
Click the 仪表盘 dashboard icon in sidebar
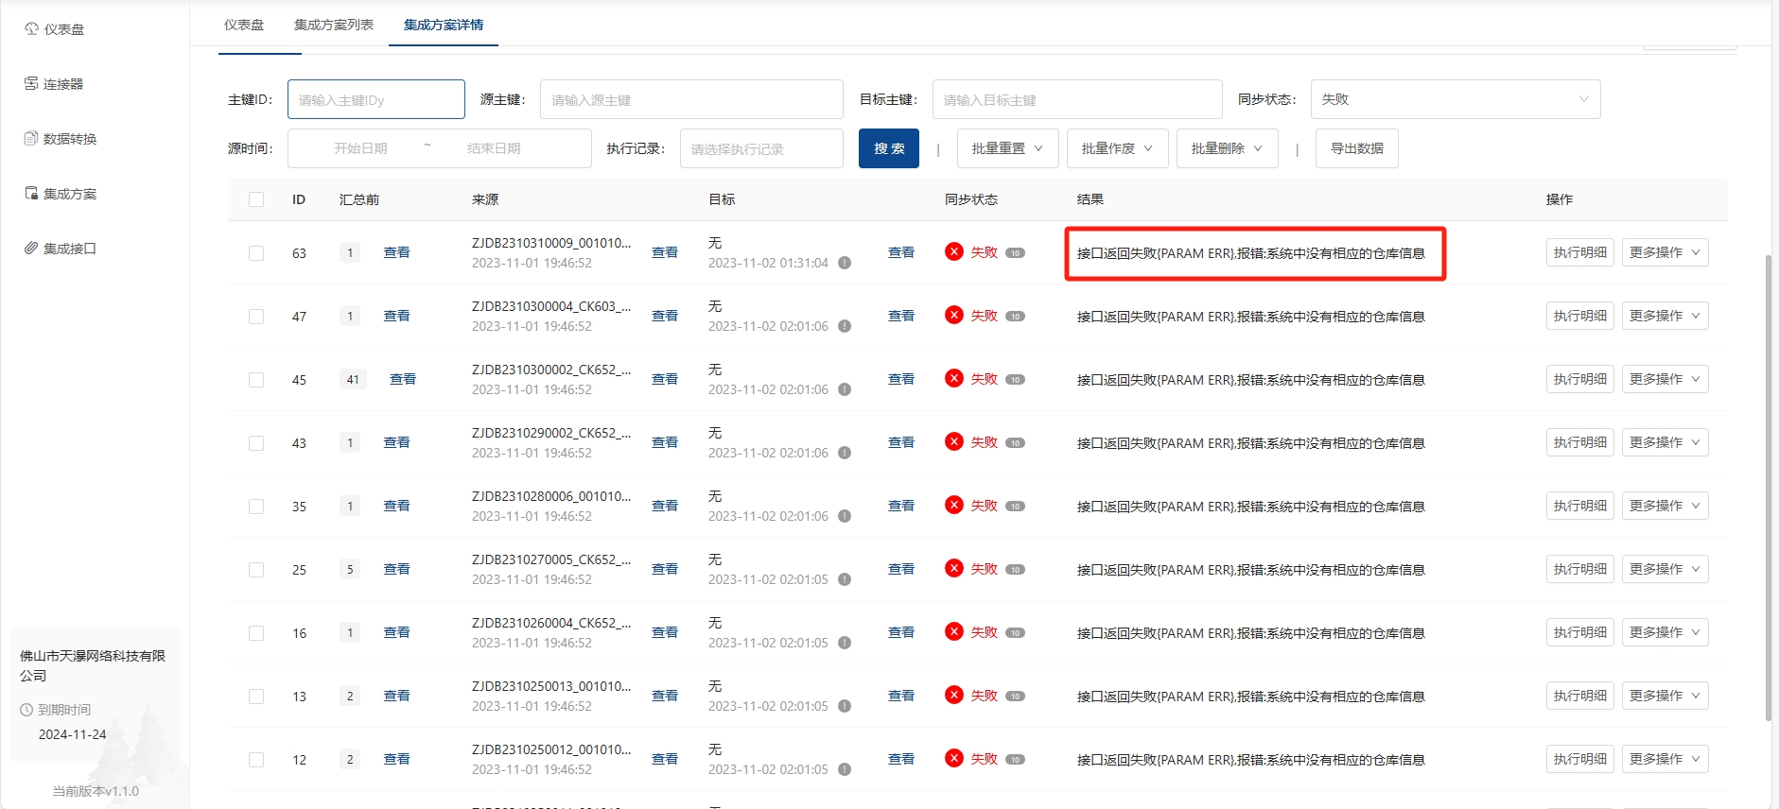(x=31, y=29)
